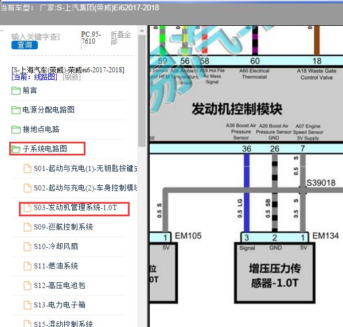Click document icon of S09 entry

pos(28,227)
